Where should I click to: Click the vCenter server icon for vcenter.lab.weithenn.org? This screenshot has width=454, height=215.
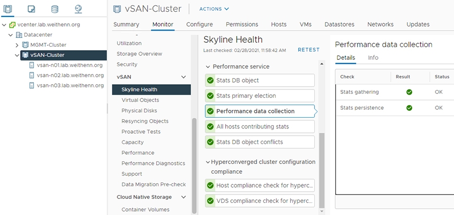click(12, 25)
